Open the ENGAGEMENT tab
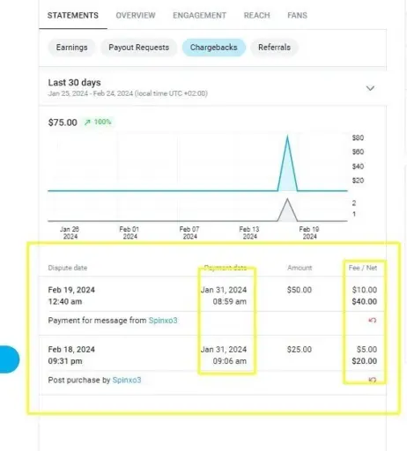This screenshot has height=451, width=407. coord(199,15)
